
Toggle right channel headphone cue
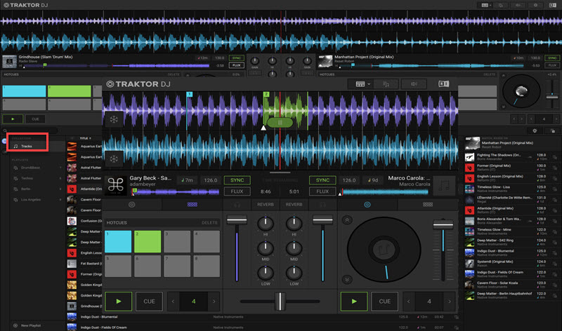(x=322, y=205)
